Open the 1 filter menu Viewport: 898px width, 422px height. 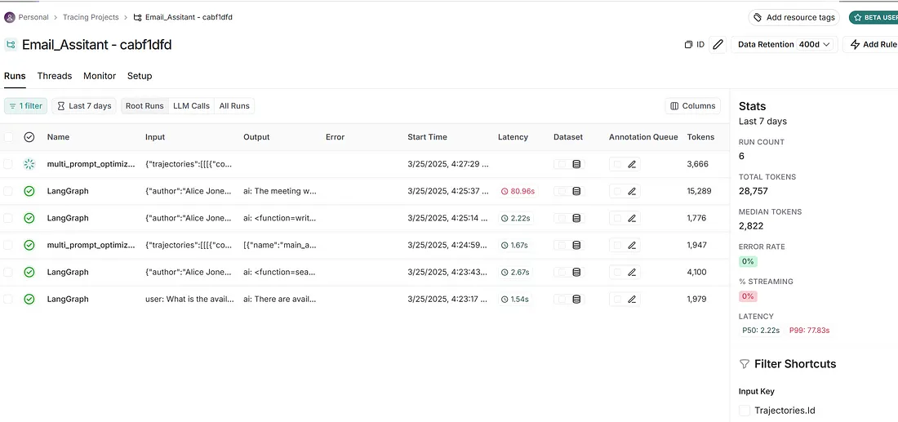click(26, 106)
